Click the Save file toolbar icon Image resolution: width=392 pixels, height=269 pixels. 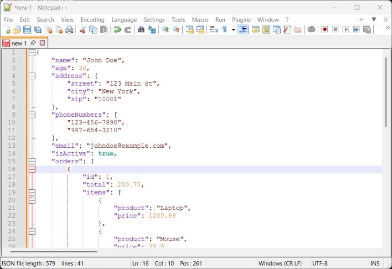[x=27, y=30]
